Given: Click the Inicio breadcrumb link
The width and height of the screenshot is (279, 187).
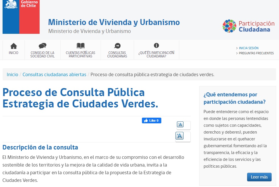Looking at the screenshot, I should [x=12, y=74].
